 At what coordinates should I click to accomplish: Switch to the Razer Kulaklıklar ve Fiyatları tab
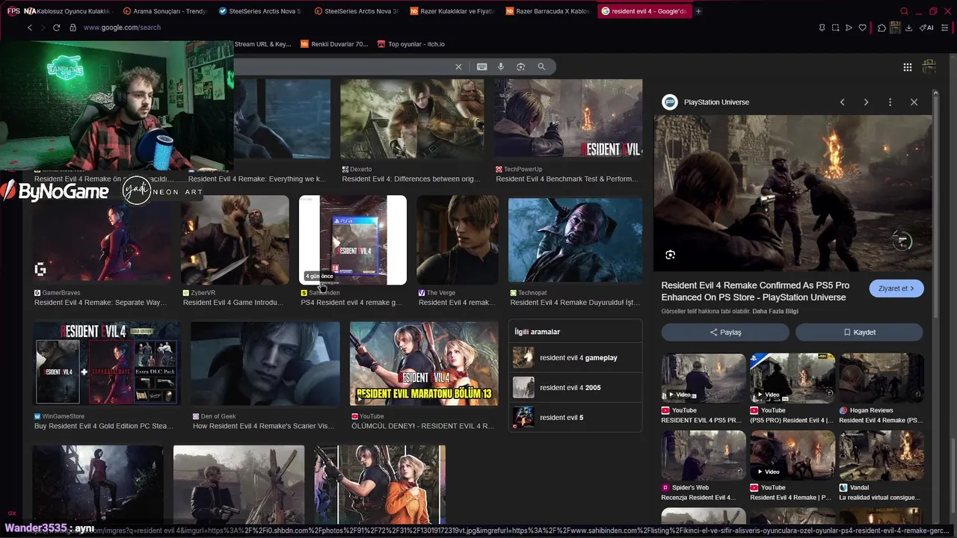tap(452, 11)
